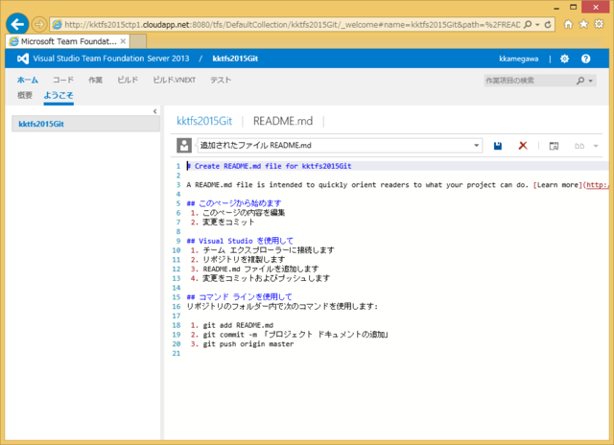Image resolution: width=614 pixels, height=445 pixels.
Task: Click the work item search magnifier icon
Action: (x=580, y=81)
